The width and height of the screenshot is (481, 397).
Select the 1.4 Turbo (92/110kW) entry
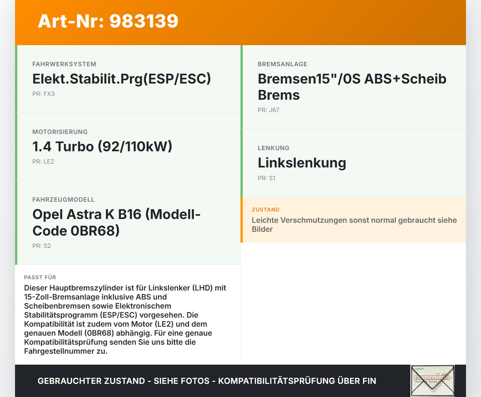[x=102, y=147]
